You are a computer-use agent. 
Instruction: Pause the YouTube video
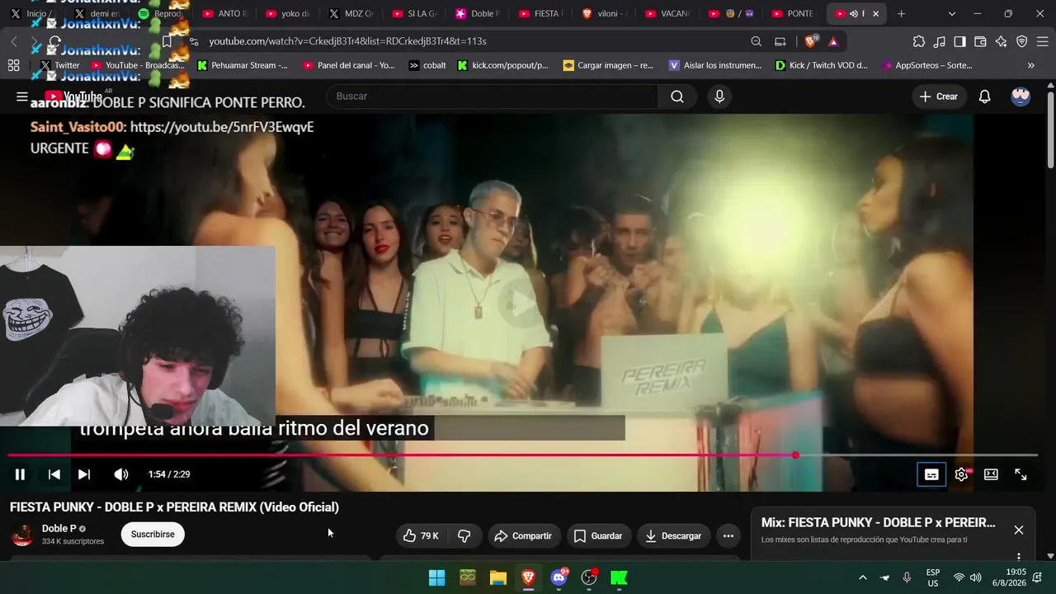[x=20, y=474]
